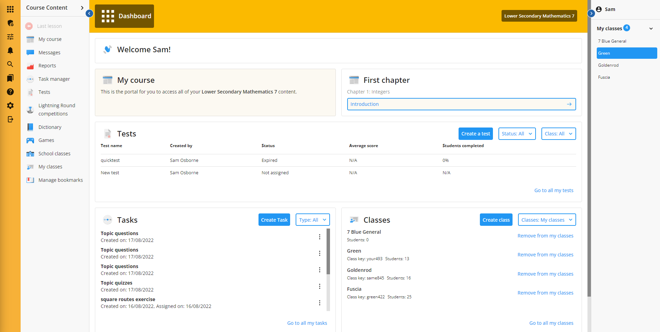Follow the Go to all my tasks link
This screenshot has height=332, width=660.
point(307,323)
